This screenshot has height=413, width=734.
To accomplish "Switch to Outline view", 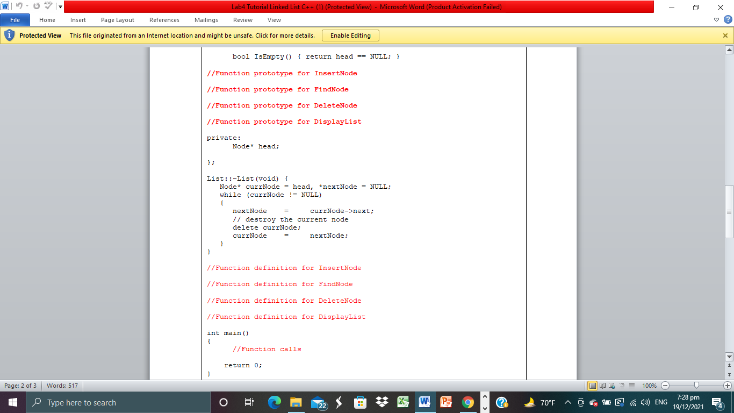I will (622, 386).
